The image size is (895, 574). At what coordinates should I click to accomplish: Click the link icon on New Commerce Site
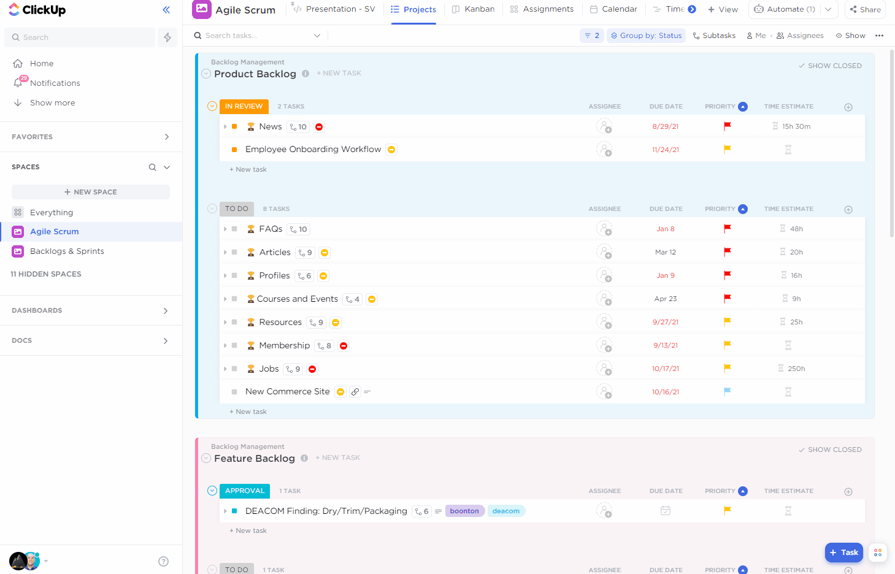coord(355,392)
